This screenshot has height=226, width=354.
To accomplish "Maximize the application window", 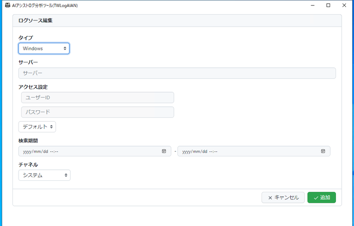I will 328,5.
